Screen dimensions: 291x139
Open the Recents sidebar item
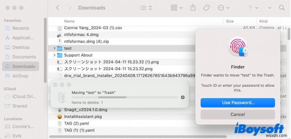tap(21, 28)
